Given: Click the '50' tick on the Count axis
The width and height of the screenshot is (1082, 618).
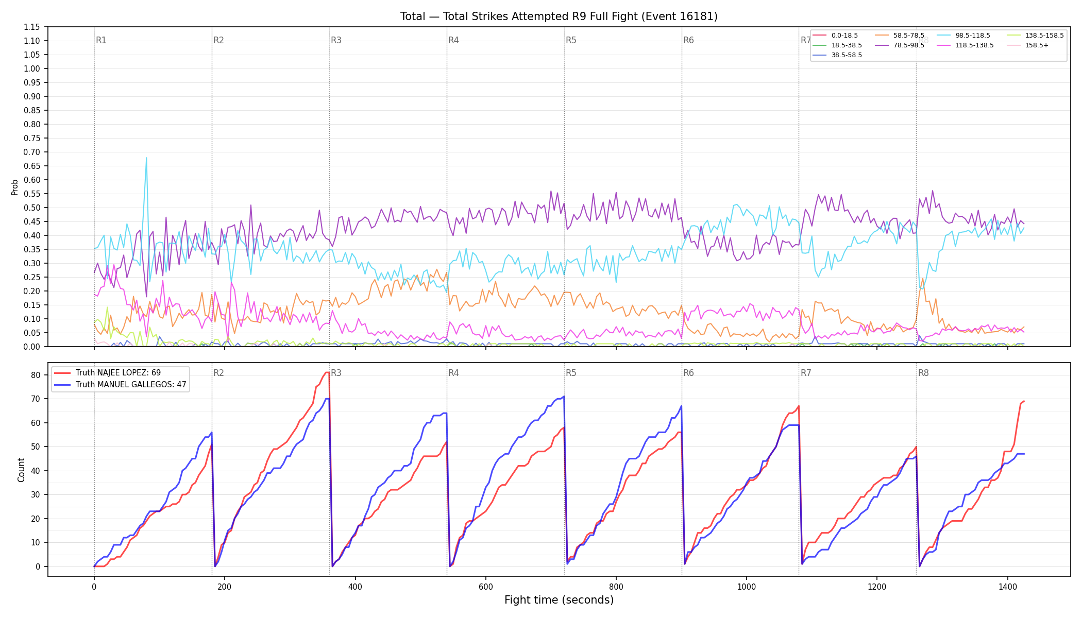Looking at the screenshot, I should tap(36, 447).
